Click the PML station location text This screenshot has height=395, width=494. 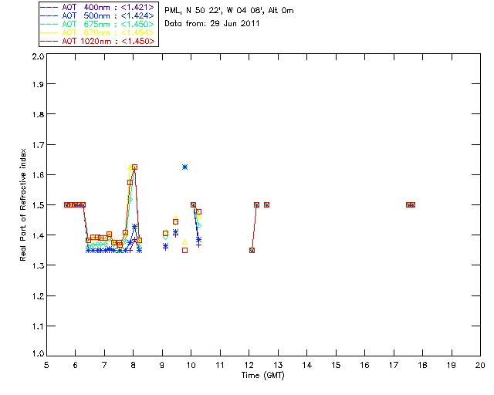click(x=229, y=10)
